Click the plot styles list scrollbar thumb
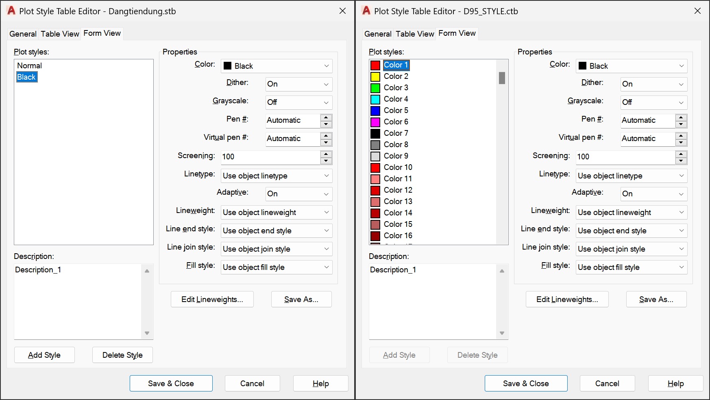 click(502, 78)
